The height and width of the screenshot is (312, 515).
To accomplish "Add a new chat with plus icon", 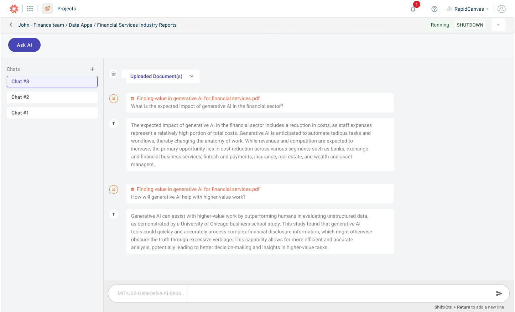I will (92, 69).
